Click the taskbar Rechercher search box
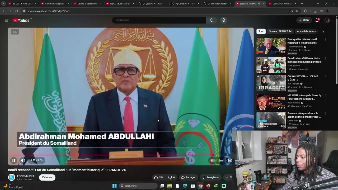The image size is (338, 190). click(x=138, y=186)
